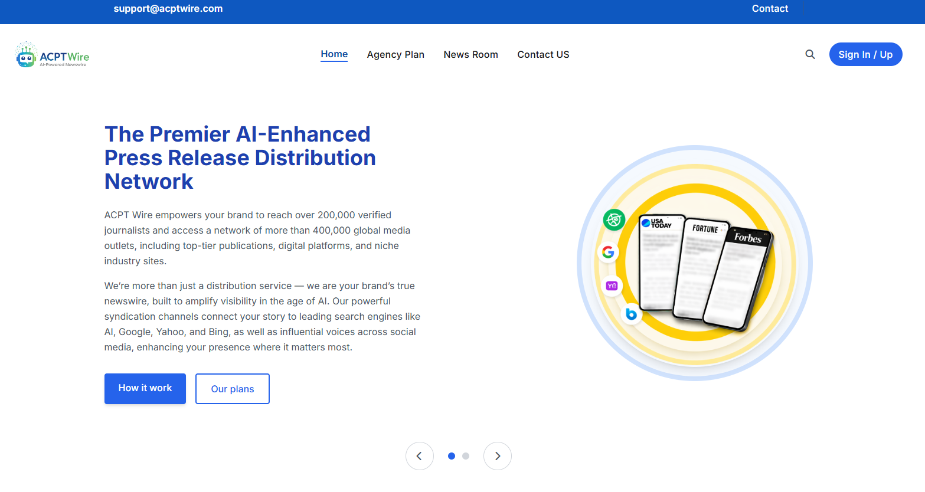Go to the previous slide arrow
This screenshot has height=492, width=925.
pyautogui.click(x=420, y=456)
